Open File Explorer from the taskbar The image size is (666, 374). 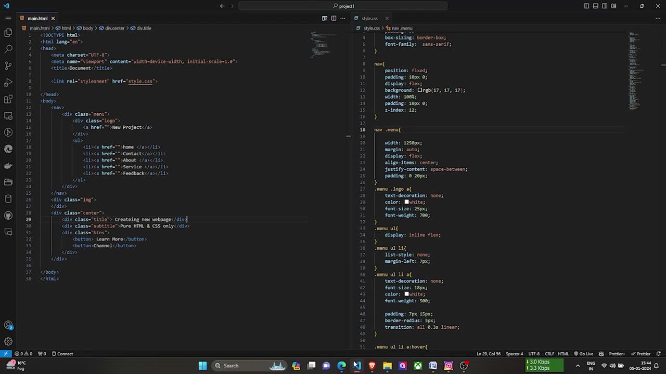(387, 366)
